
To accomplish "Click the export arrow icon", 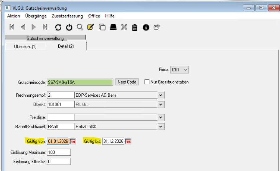I will 157,27.
